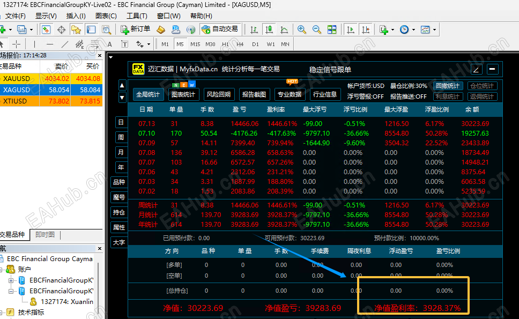Viewport: 519px width, 319px height.
Task: Switch to M1 timeframe
Action: coord(165,44)
